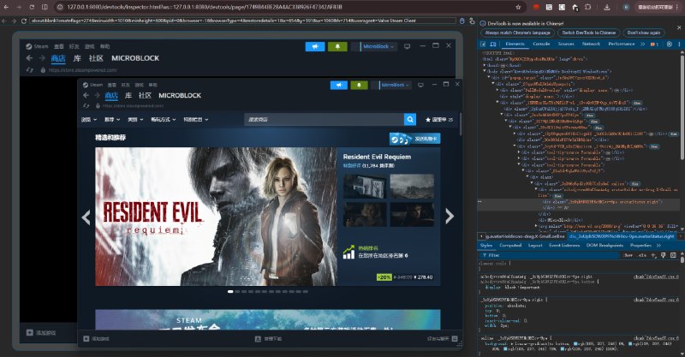Open the 社区 tab in back Steam window
This screenshot has width=685, height=357.
tap(96, 58)
